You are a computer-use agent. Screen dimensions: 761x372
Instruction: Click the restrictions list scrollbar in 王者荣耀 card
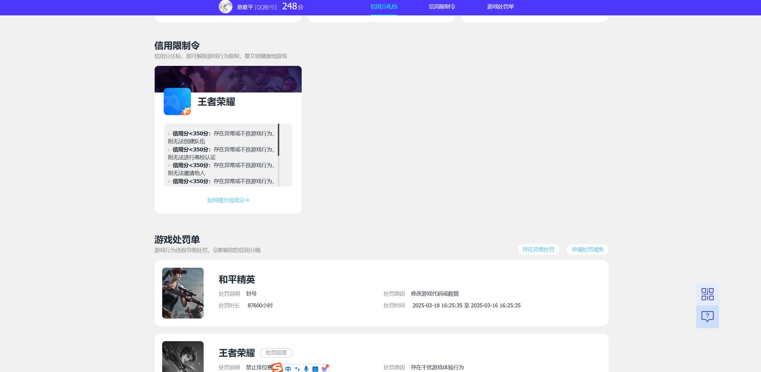(278, 140)
